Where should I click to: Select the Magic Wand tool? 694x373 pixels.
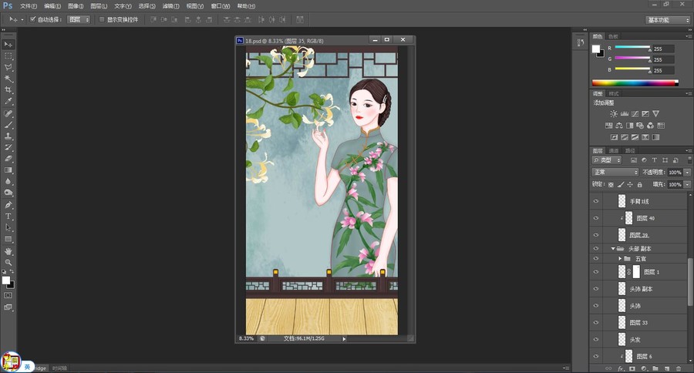[8, 79]
